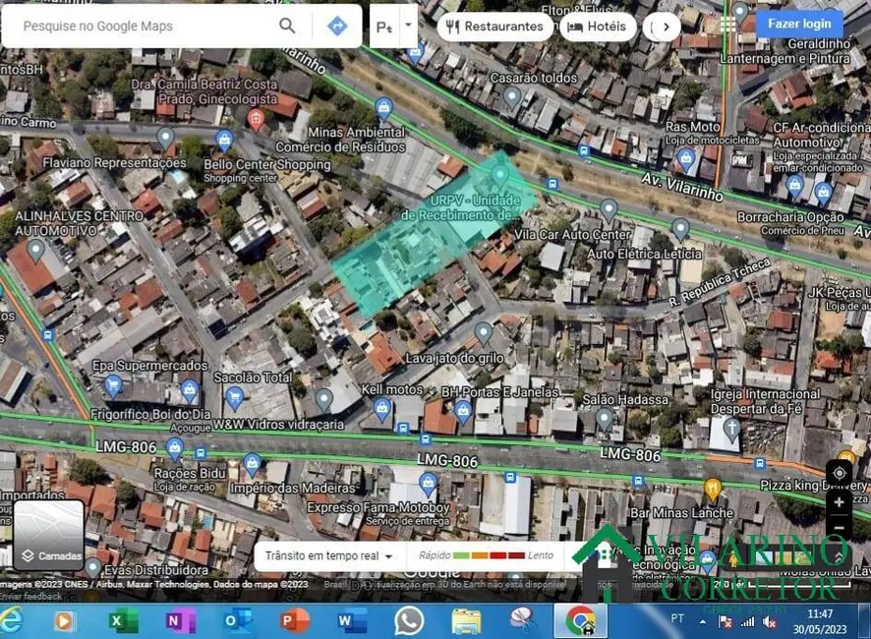871x639 pixels.
Task: Expand more categories with the right chevron
Action: coord(664,27)
